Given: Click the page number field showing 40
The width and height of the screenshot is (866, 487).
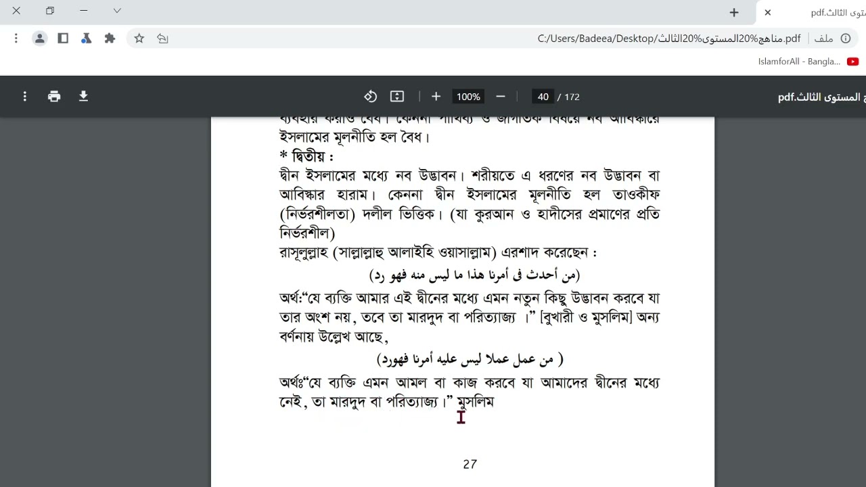Looking at the screenshot, I should point(543,97).
